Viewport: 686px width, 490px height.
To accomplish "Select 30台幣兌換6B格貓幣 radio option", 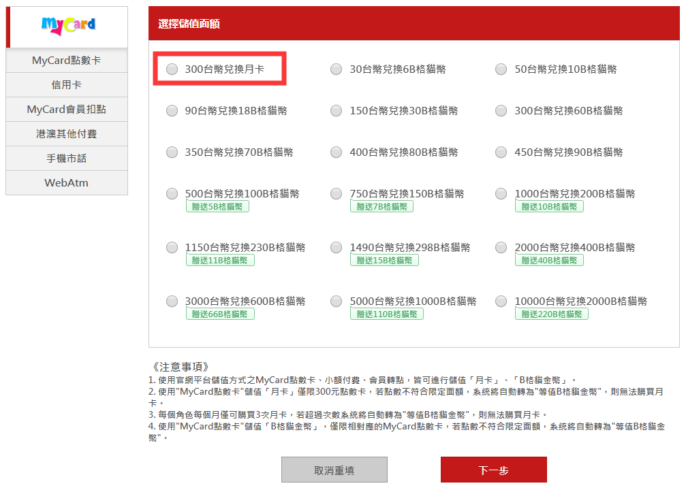I will pos(336,69).
